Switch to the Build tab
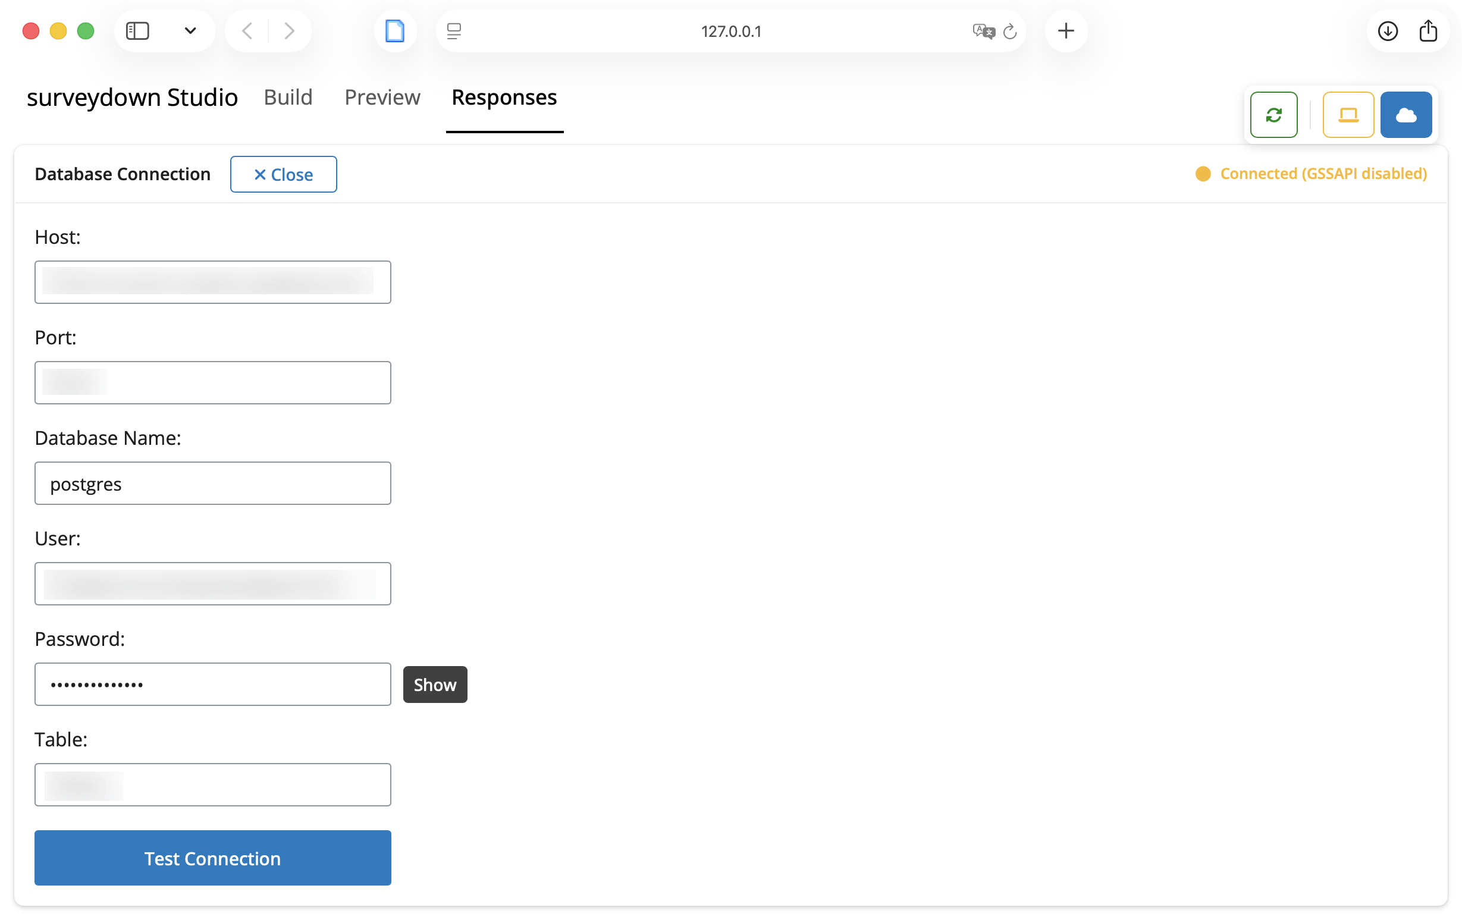This screenshot has height=923, width=1462. (x=288, y=97)
